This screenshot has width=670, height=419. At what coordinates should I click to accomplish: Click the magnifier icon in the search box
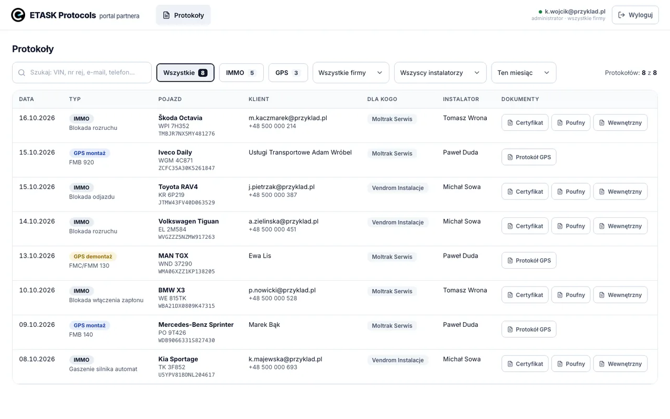click(x=21, y=73)
